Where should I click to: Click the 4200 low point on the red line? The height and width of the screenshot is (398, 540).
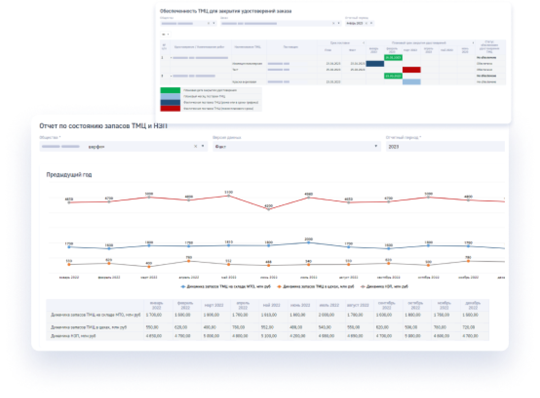coord(269,209)
